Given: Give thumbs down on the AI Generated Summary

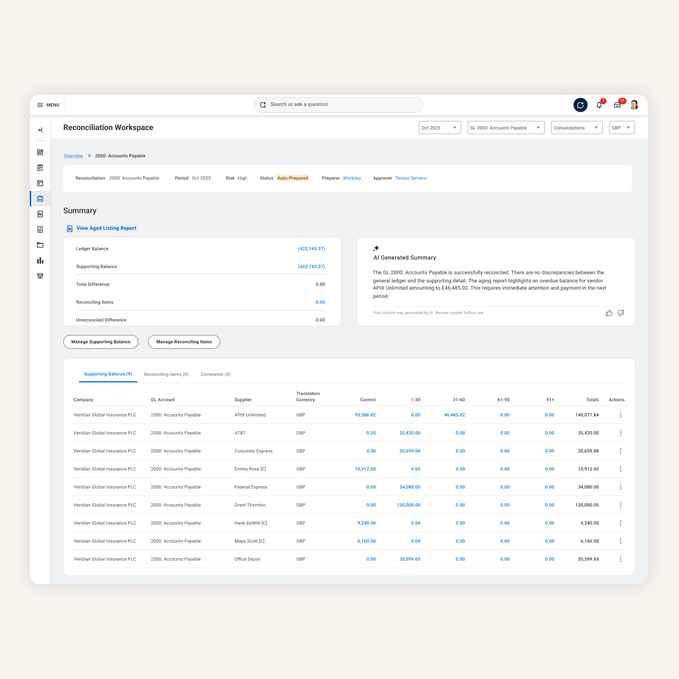Looking at the screenshot, I should click(x=620, y=313).
